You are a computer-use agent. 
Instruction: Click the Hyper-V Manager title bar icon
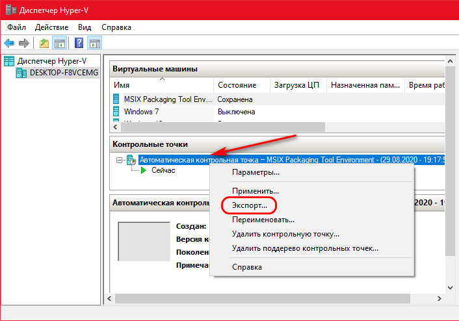[11, 10]
